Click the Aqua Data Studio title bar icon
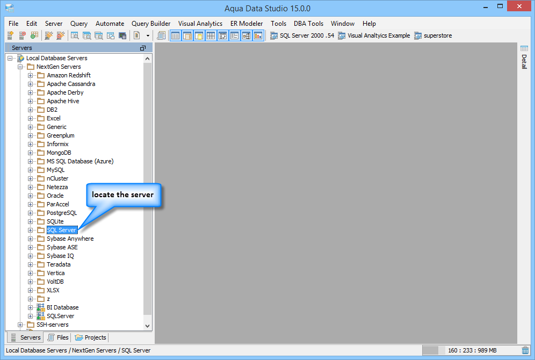The height and width of the screenshot is (360, 535). [x=10, y=8]
